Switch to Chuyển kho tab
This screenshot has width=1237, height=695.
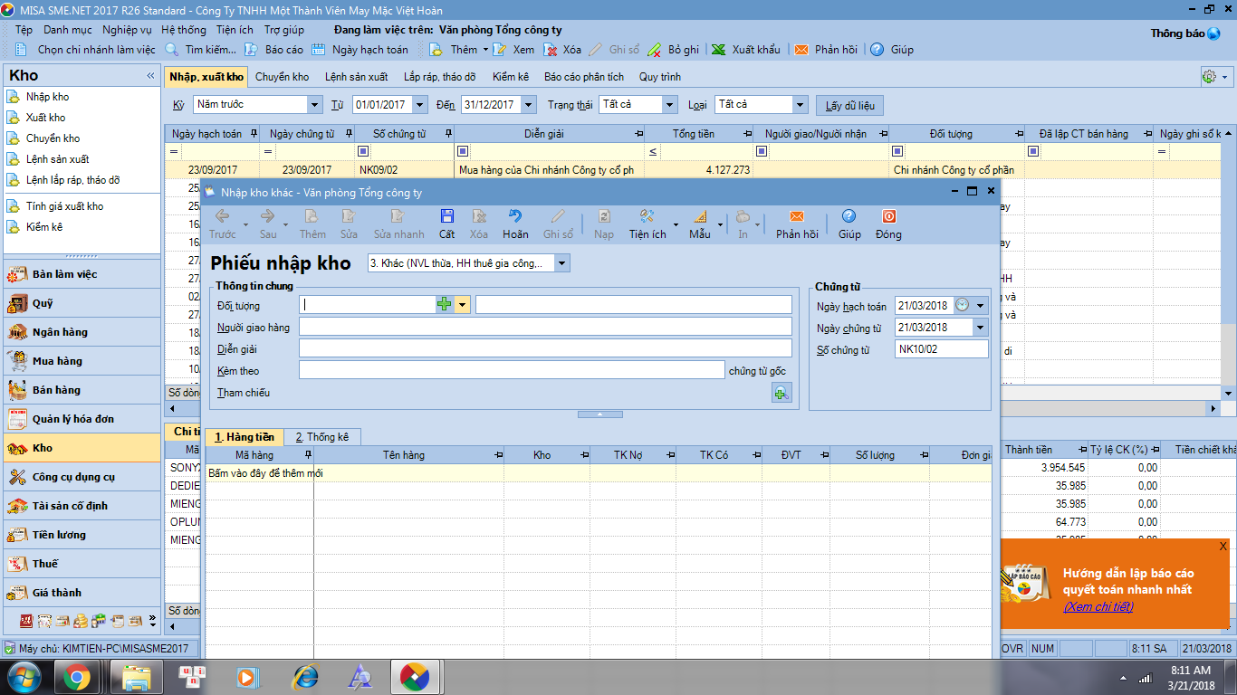pyautogui.click(x=282, y=77)
